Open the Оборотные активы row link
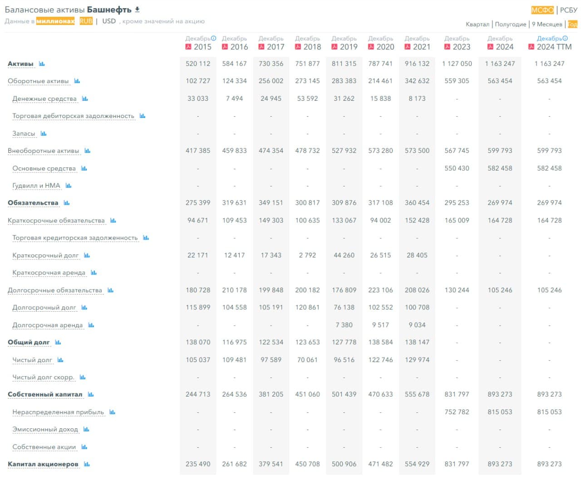The image size is (581, 480). click(38, 82)
